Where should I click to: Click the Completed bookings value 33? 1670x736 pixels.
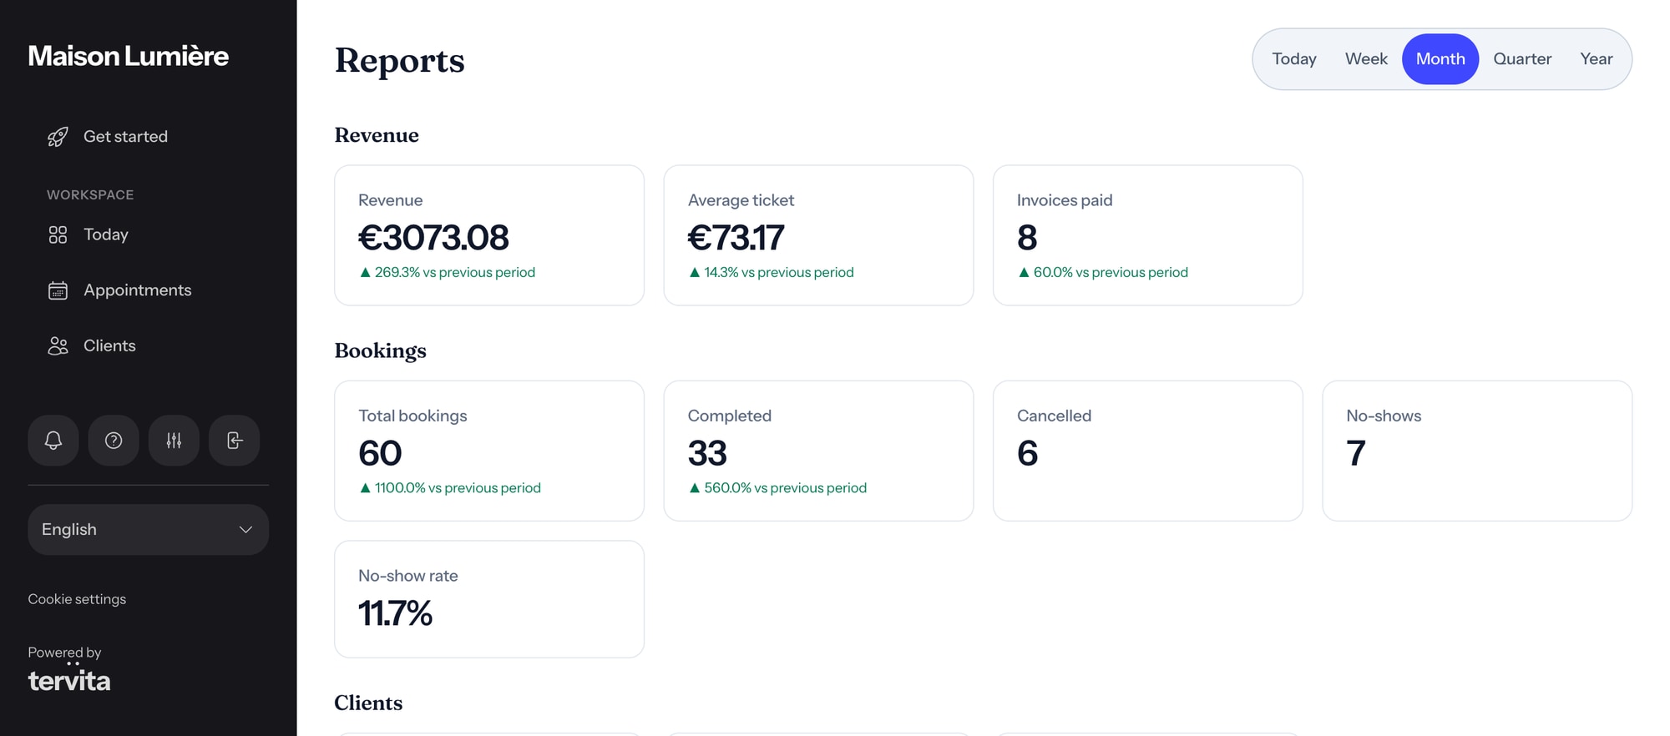[707, 453]
